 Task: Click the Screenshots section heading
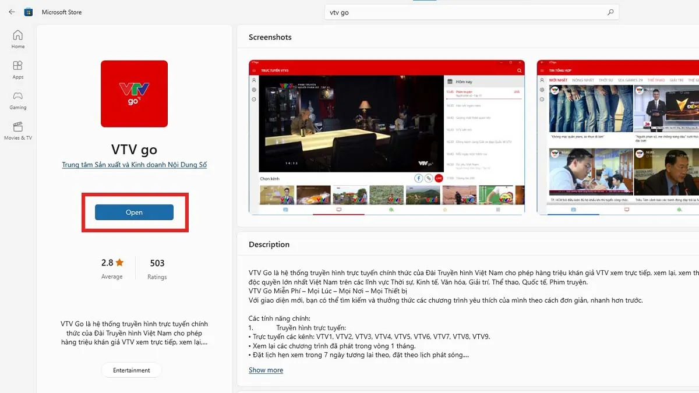[x=270, y=37]
